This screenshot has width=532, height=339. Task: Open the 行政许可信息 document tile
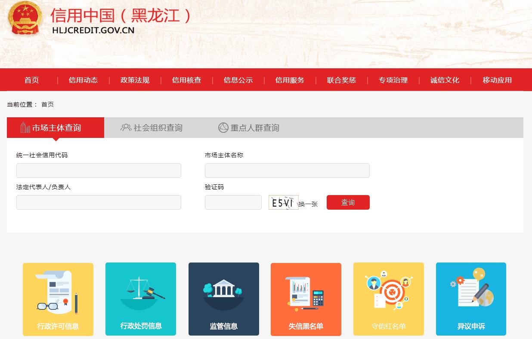(58, 299)
